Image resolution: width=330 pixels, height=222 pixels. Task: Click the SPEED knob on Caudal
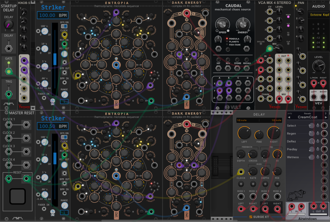[x=222, y=24]
